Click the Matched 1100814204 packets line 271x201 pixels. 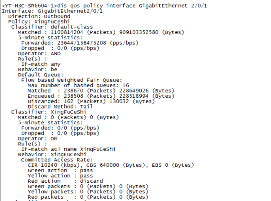101,32
